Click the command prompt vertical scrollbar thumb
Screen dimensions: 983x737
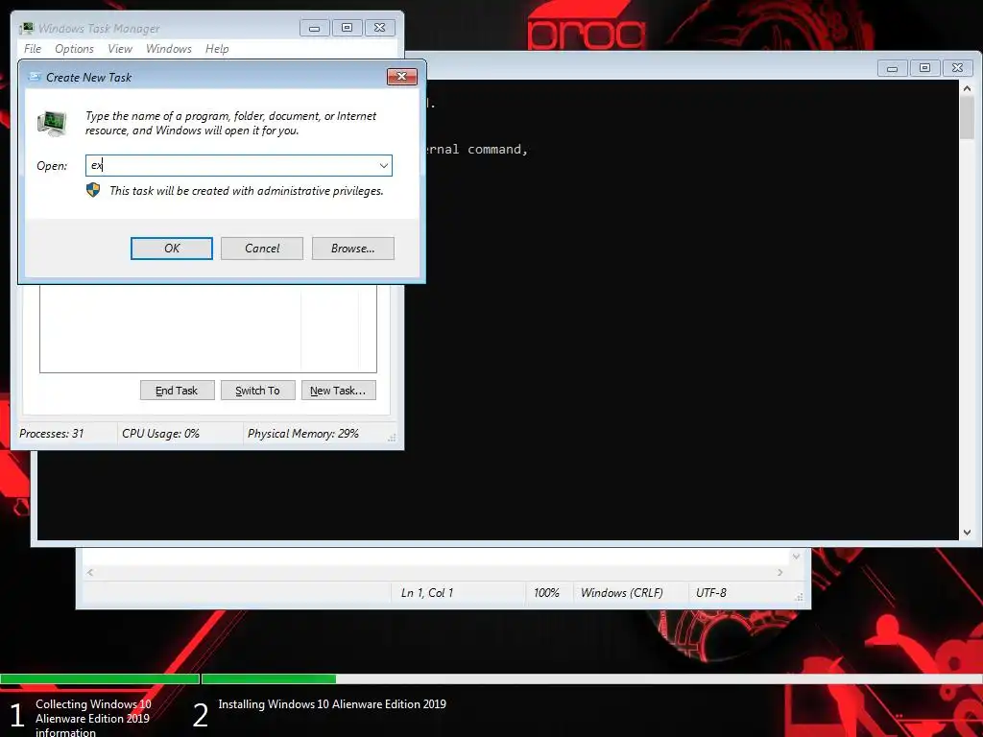click(x=967, y=118)
